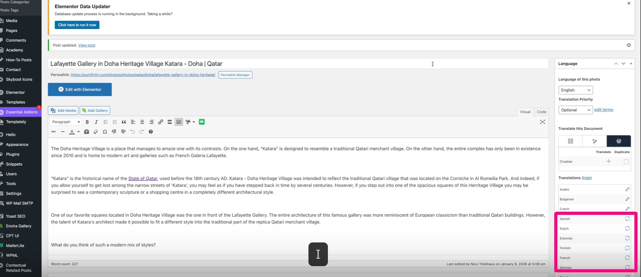Open the text color picker arrow
Viewport: 641px width, 277px height.
click(78, 132)
